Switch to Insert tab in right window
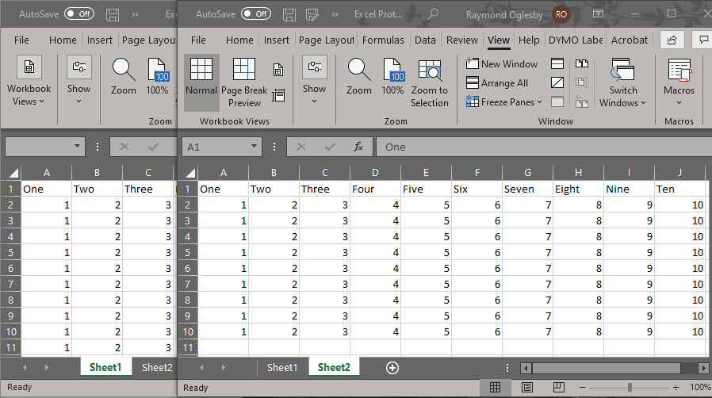Image resolution: width=712 pixels, height=398 pixels. point(276,40)
